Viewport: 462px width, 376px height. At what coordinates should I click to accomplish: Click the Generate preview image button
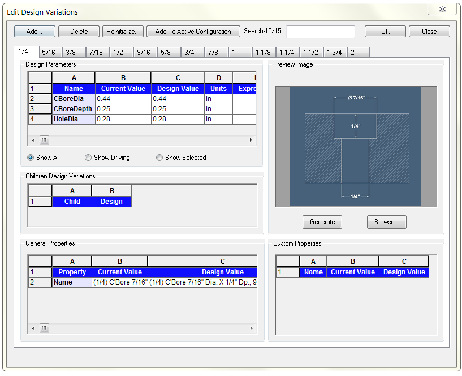click(x=322, y=222)
